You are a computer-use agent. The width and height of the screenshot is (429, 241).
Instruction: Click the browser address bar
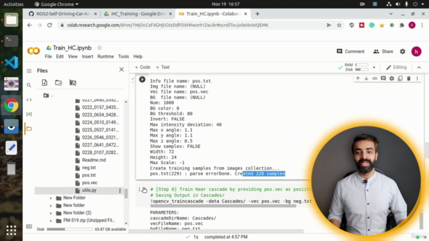pyautogui.click(x=192, y=25)
